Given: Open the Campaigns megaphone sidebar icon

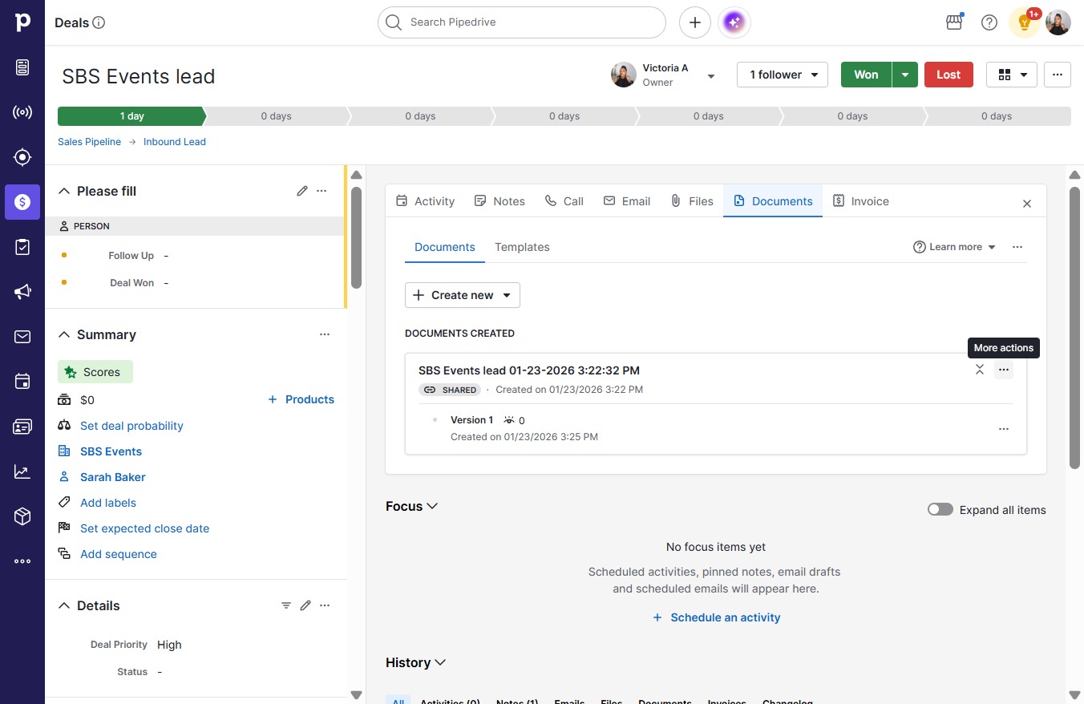Looking at the screenshot, I should tap(22, 292).
